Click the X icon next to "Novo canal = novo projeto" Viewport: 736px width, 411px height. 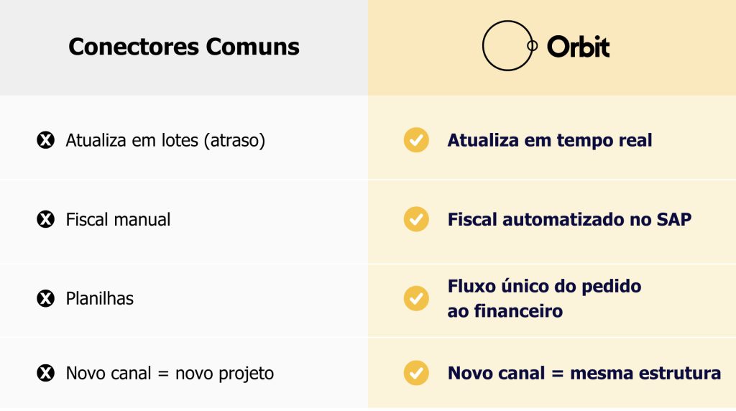[x=45, y=373]
